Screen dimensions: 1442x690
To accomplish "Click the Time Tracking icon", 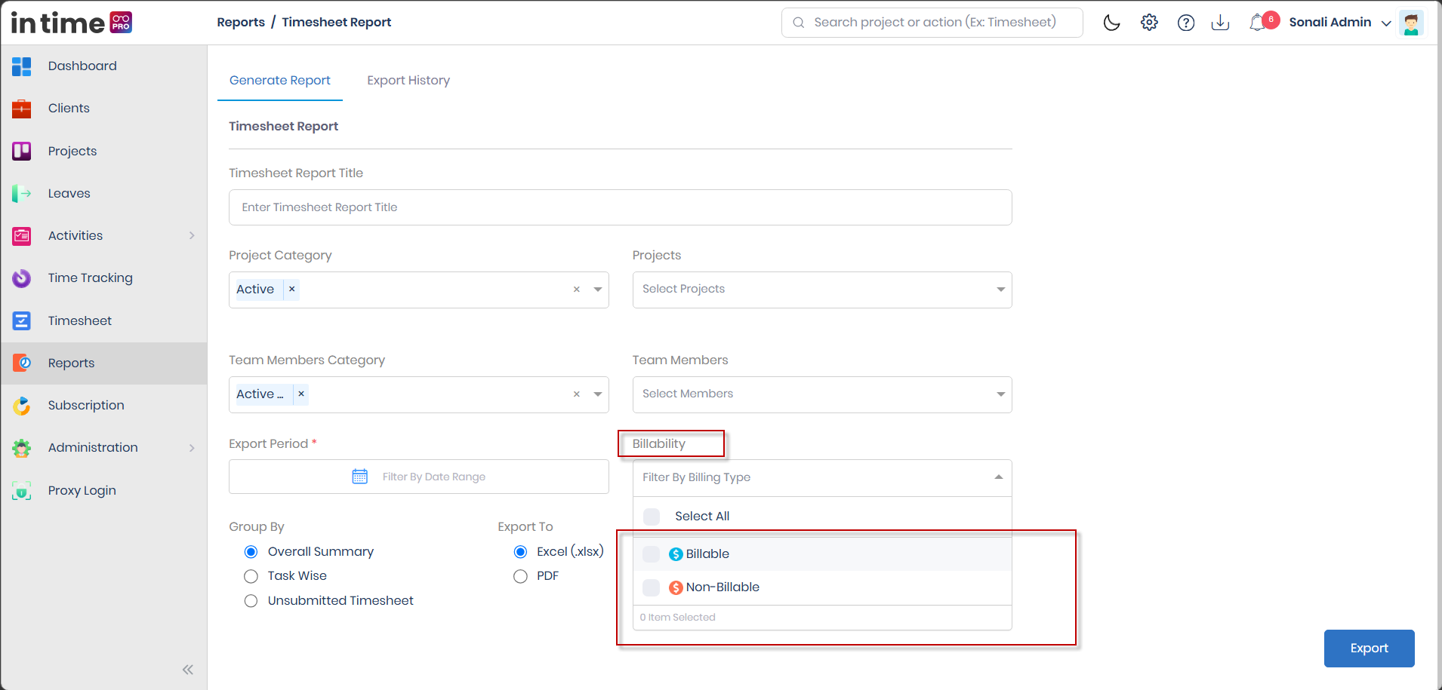I will coord(22,278).
